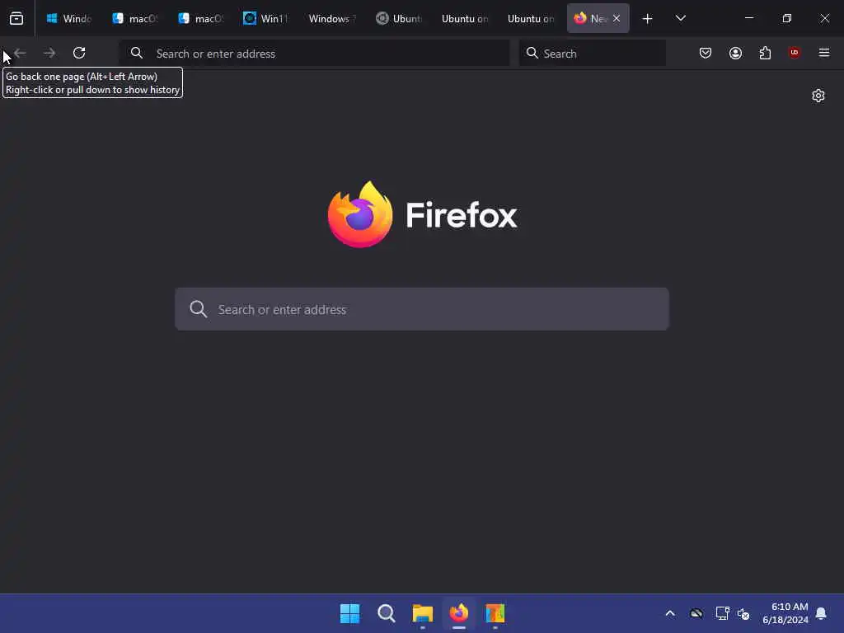Viewport: 844px width, 633px height.
Task: Focus the center Search or enter address box
Action: [422, 309]
